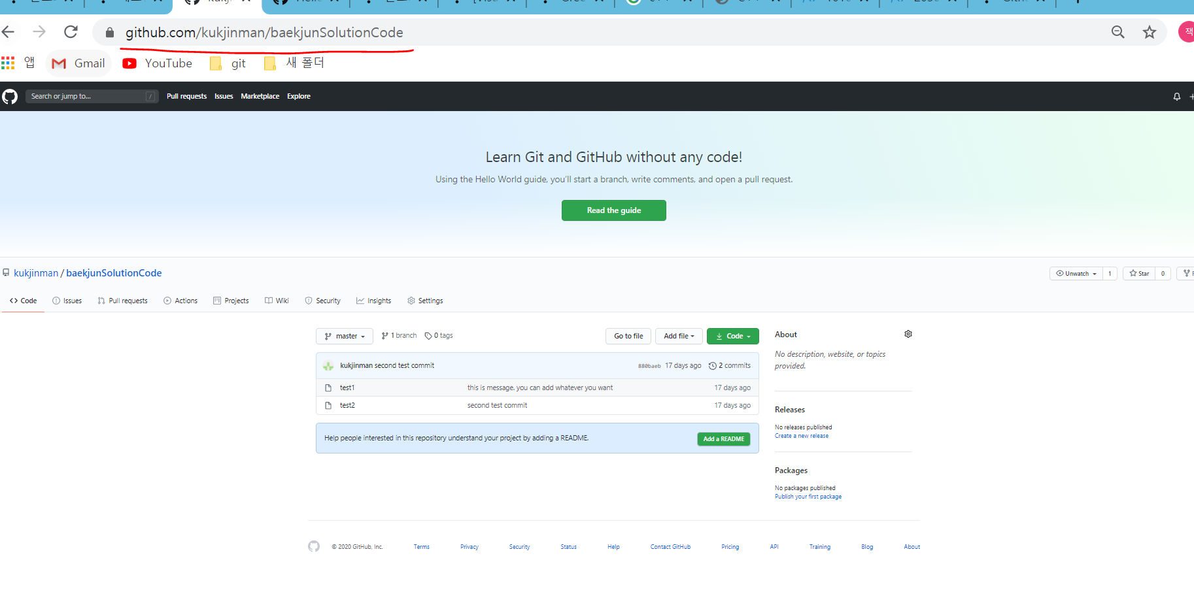Open Pull requests in top navigation
This screenshot has height=609, width=1194.
[186, 97]
